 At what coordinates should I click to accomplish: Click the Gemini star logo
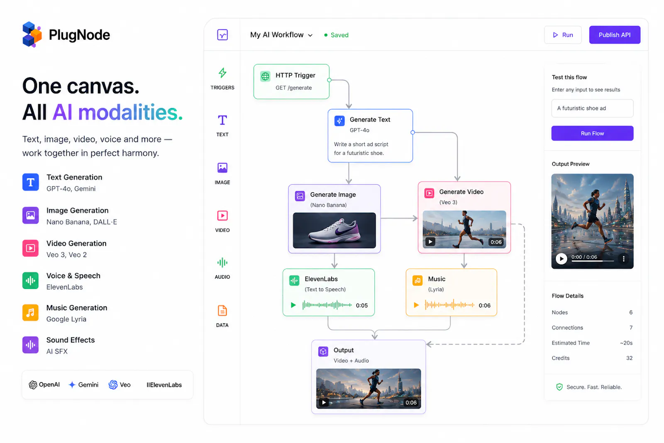[72, 385]
